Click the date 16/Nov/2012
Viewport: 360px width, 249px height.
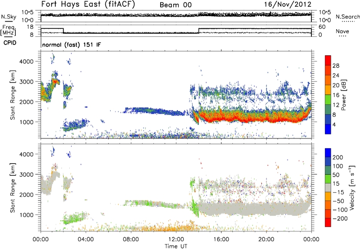pyautogui.click(x=288, y=4)
